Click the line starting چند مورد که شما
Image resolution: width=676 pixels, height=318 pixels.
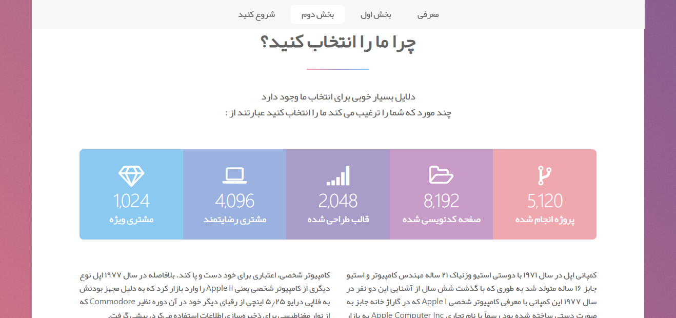338,113
